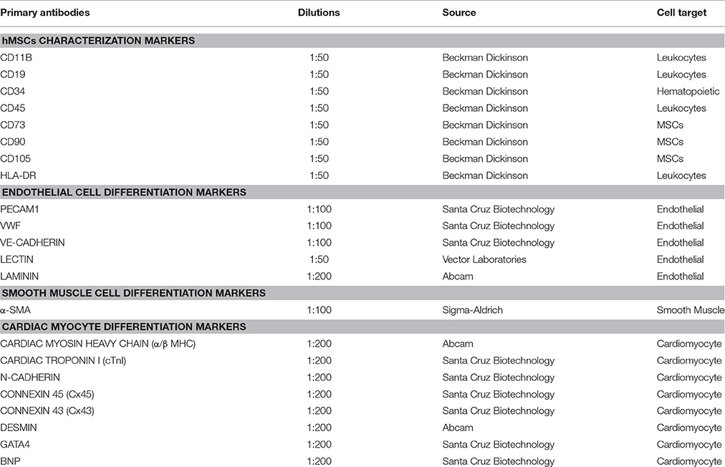This screenshot has height=467, width=725.
Task: Click 'Endothelial' cell target in VWF row
Action: pyautogui.click(x=680, y=226)
